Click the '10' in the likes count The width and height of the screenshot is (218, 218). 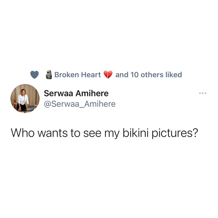click(134, 75)
